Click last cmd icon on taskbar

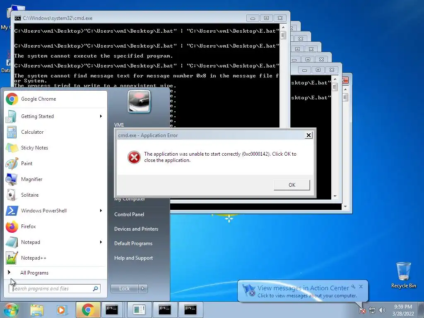pos(190,310)
